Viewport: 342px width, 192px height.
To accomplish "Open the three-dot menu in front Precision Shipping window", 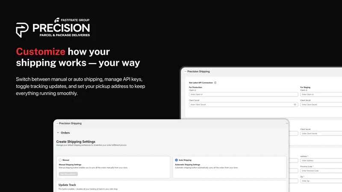I will (287, 123).
